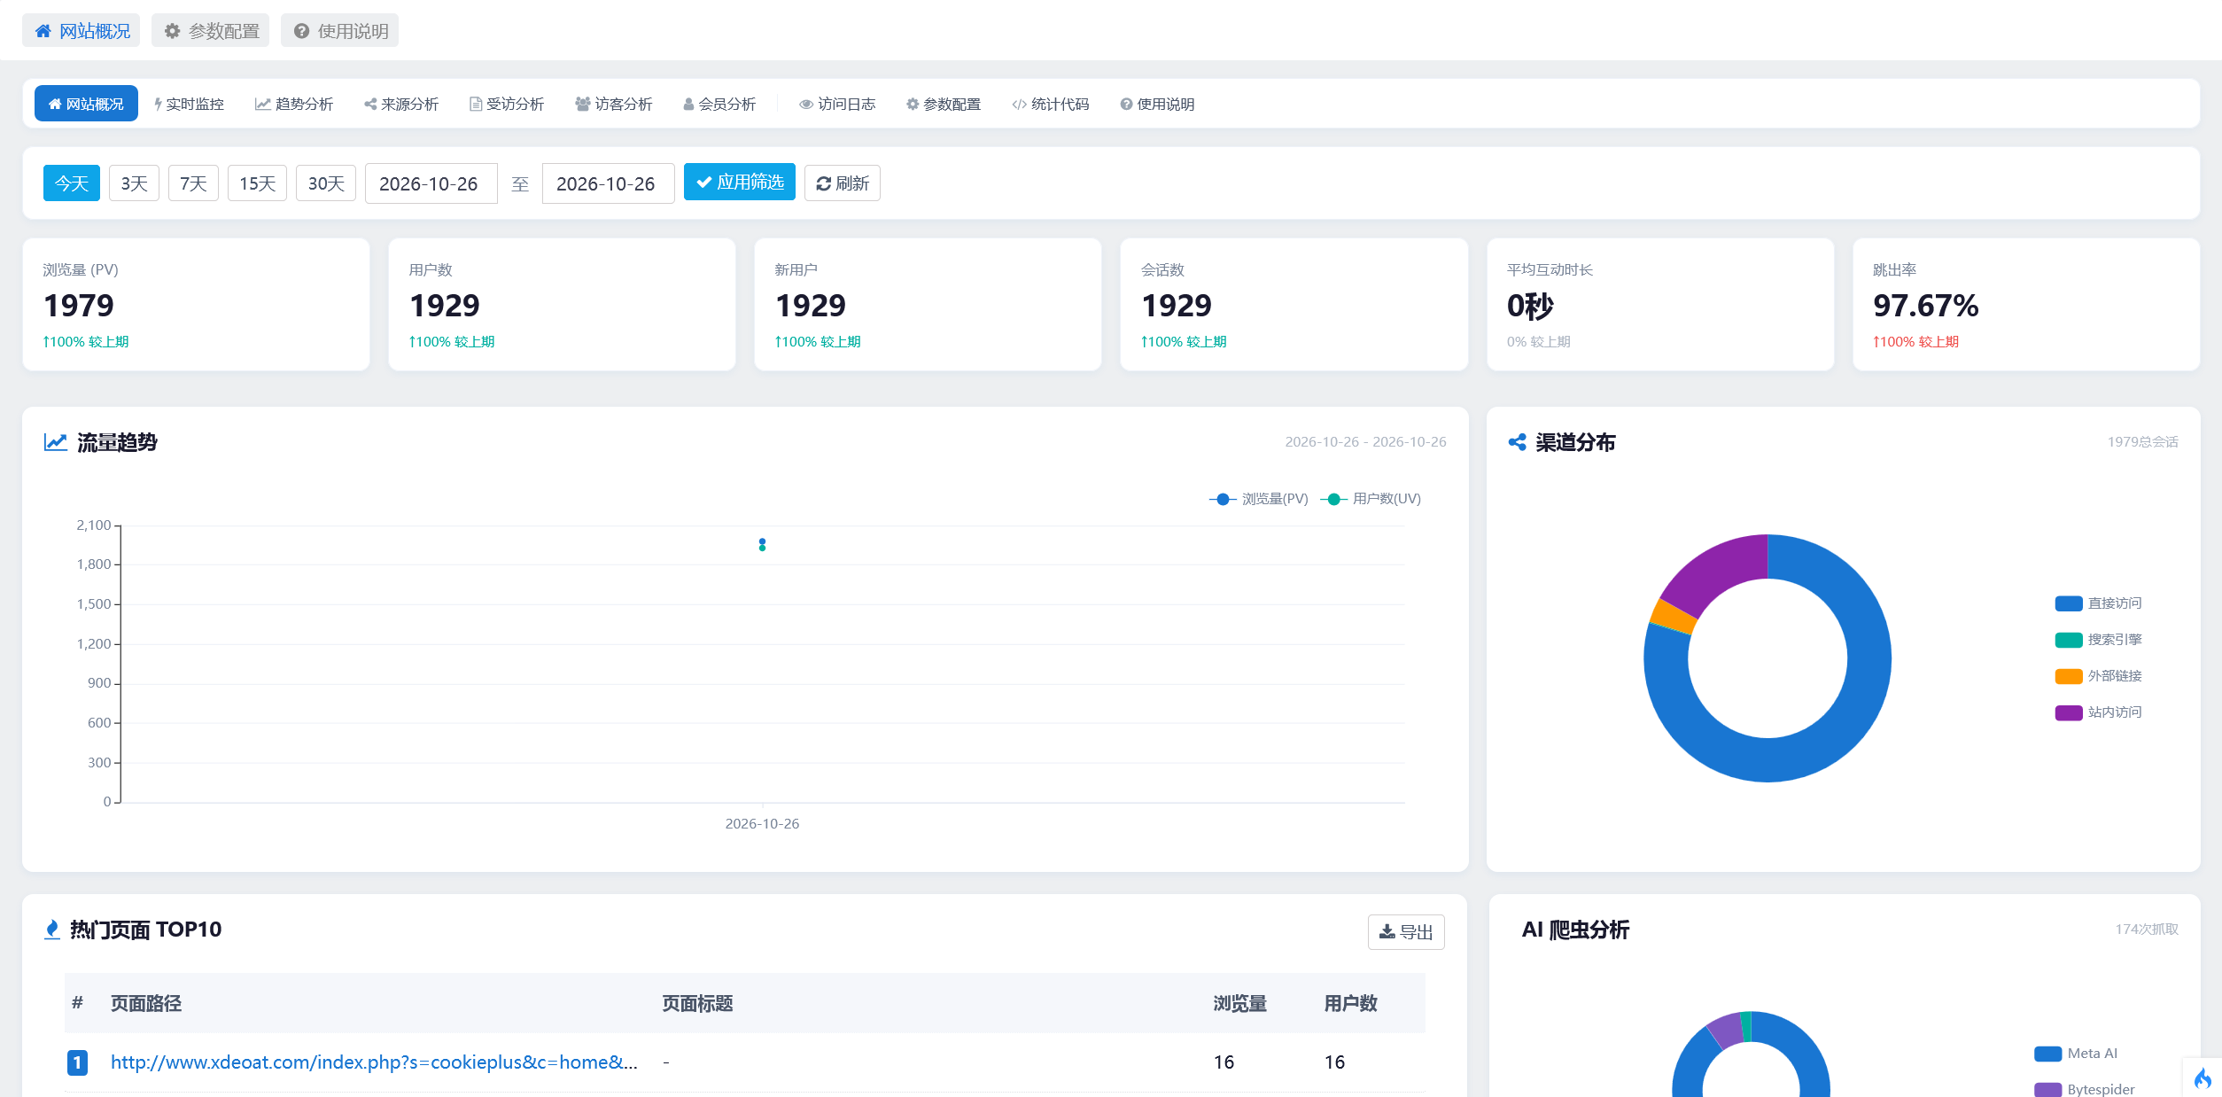The image size is (2222, 1097).
Task: Select the 30天 date range
Action: click(326, 183)
